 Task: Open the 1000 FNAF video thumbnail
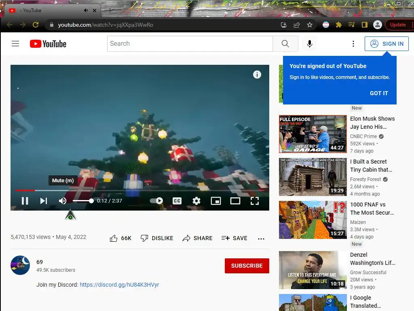(313, 220)
